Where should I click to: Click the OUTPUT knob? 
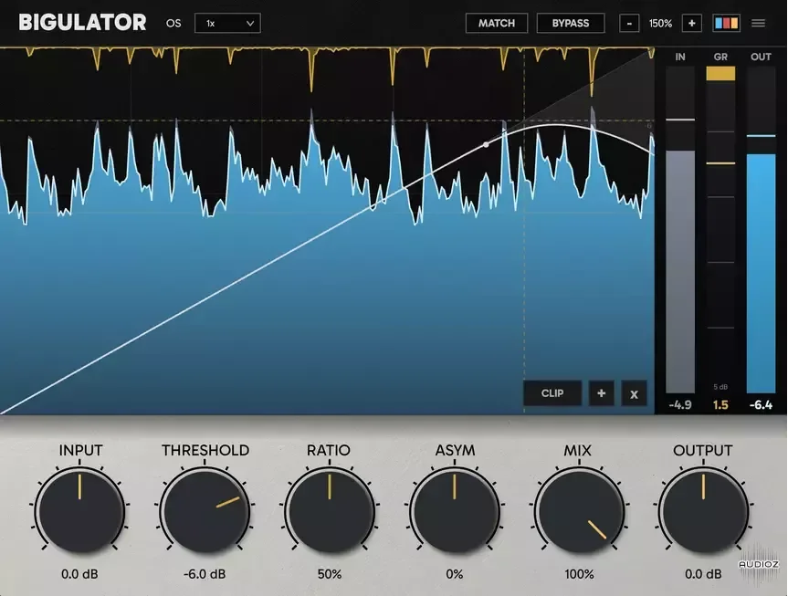click(703, 512)
